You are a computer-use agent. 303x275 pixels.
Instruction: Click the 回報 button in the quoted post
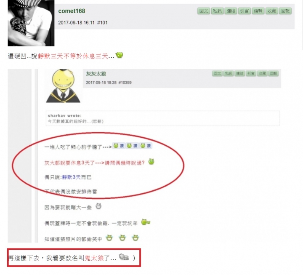click(274, 74)
